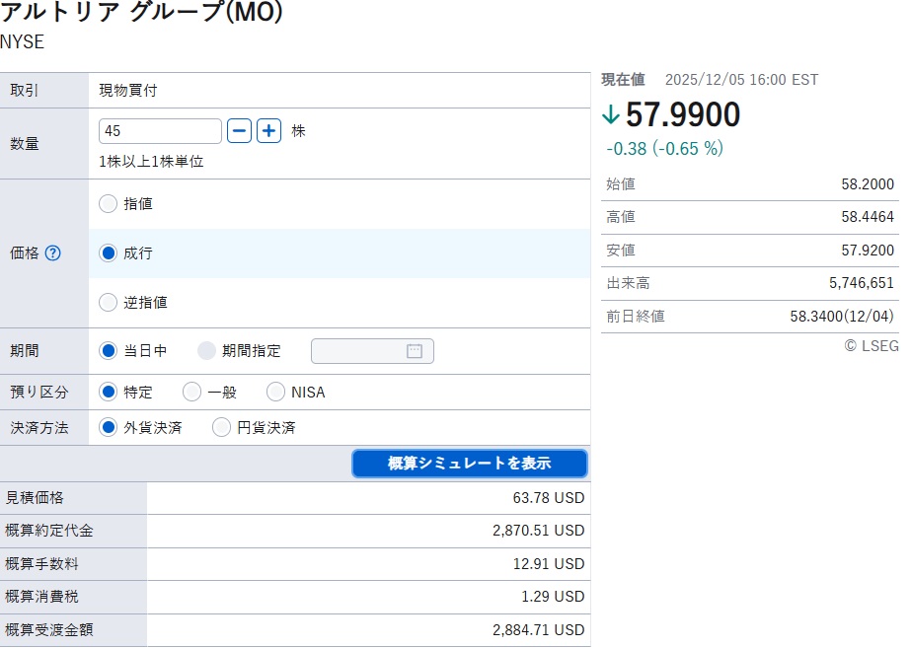This screenshot has width=911, height=648.
Task: Click the calendar icon in period field
Action: (x=415, y=351)
